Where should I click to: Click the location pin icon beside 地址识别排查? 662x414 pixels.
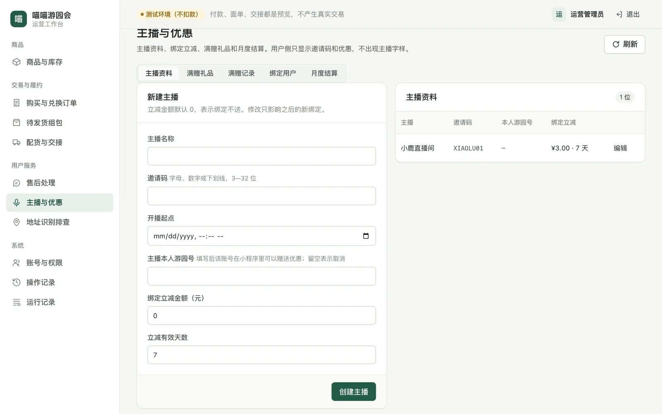17,222
